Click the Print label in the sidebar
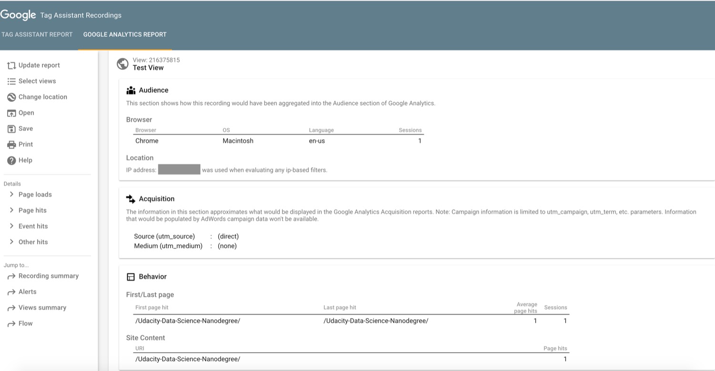The width and height of the screenshot is (715, 371). click(26, 144)
